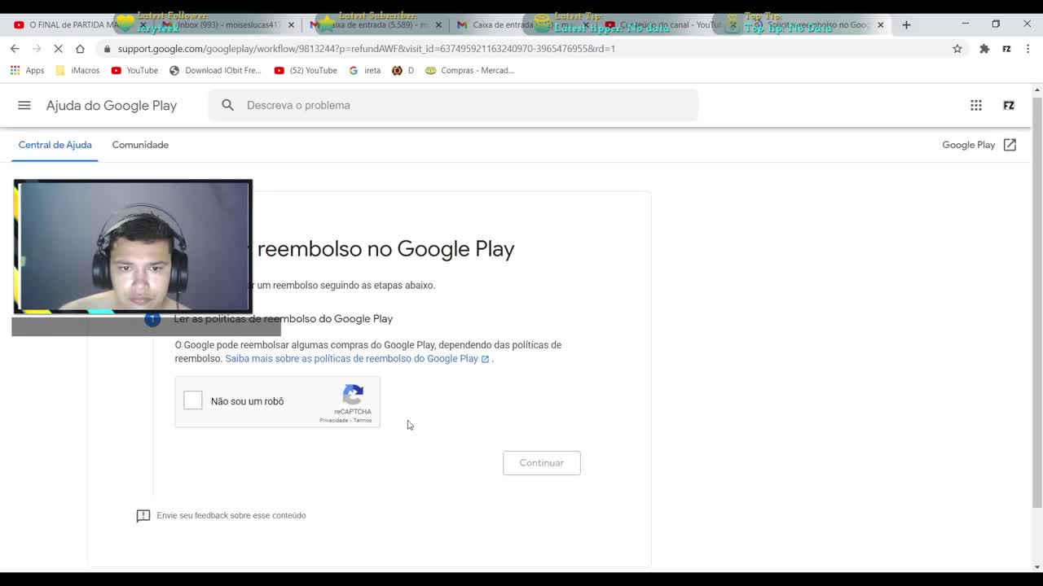This screenshot has width=1043, height=586.
Task: Stop loading the page
Action: [58, 49]
